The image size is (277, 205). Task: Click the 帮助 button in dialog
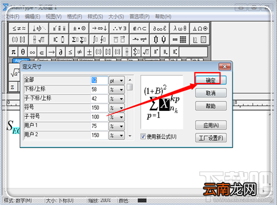[211, 106]
